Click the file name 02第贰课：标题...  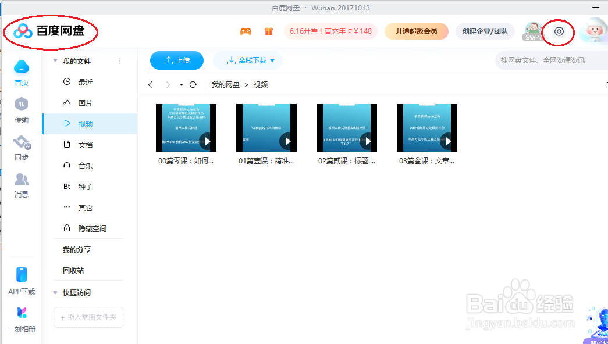(347, 161)
